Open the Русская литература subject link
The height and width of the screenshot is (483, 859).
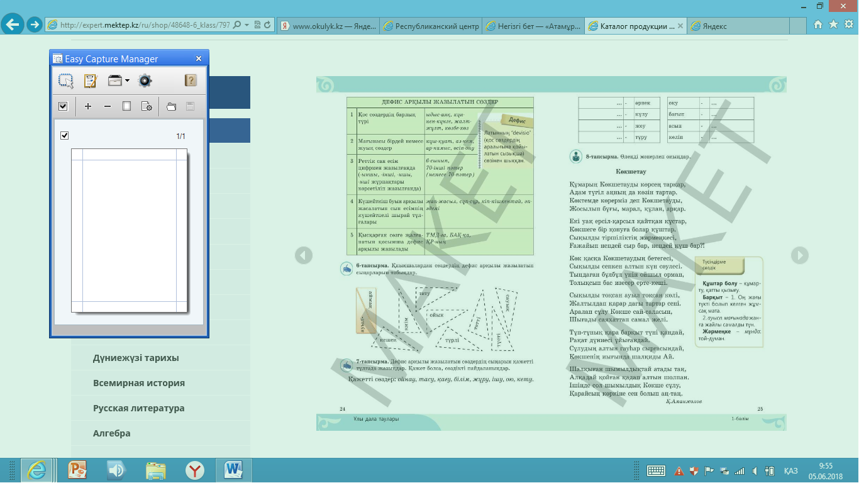(139, 408)
